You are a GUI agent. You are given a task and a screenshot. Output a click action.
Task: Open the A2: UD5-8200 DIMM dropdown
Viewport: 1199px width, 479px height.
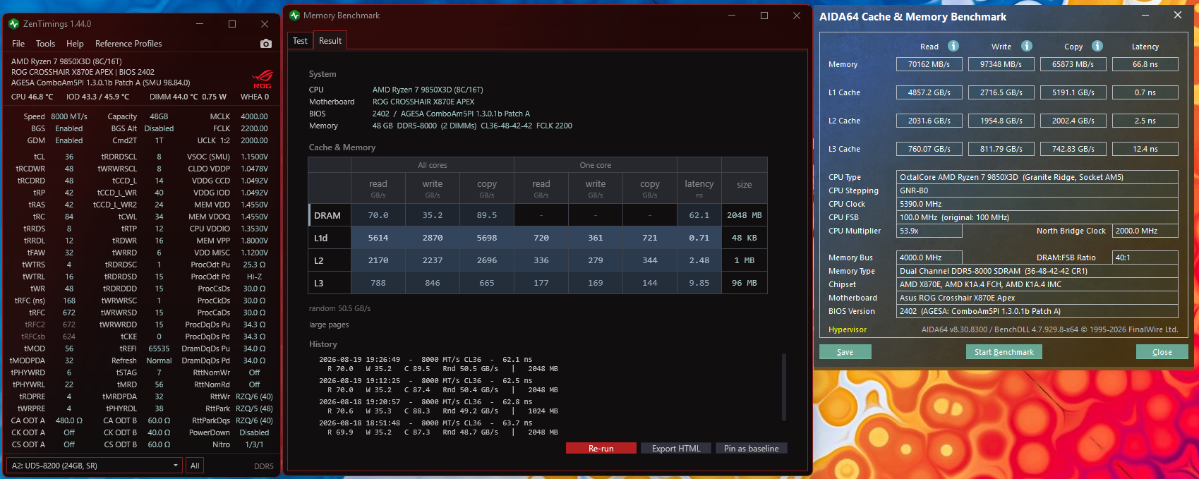tap(94, 466)
